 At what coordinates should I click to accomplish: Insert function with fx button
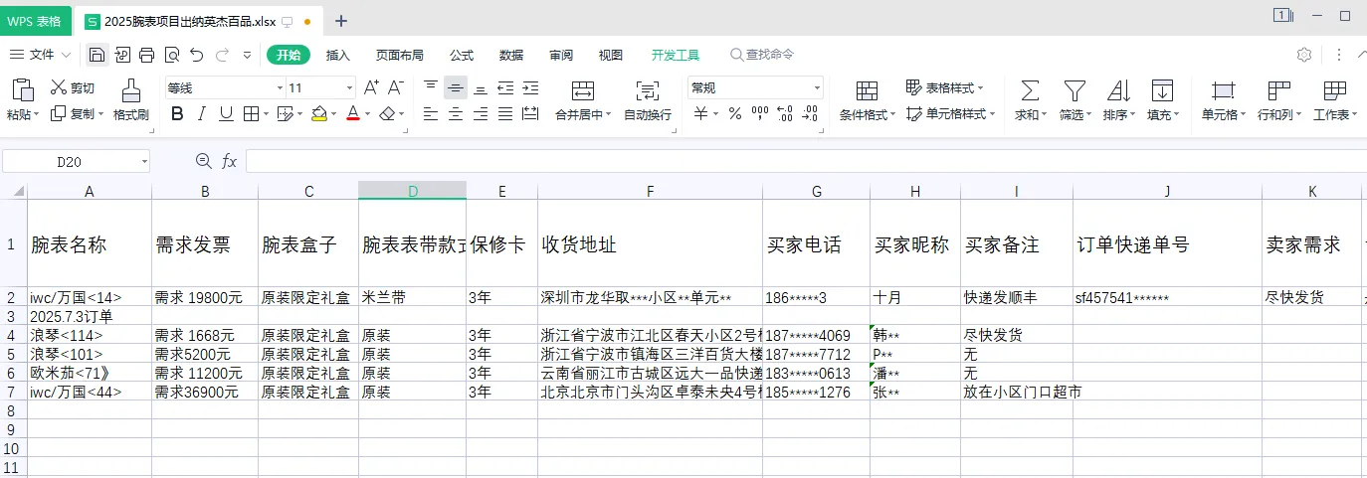point(229,161)
